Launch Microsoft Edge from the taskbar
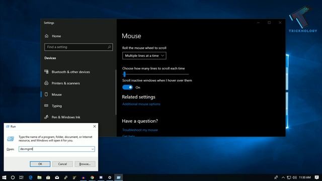 pyautogui.click(x=30, y=177)
